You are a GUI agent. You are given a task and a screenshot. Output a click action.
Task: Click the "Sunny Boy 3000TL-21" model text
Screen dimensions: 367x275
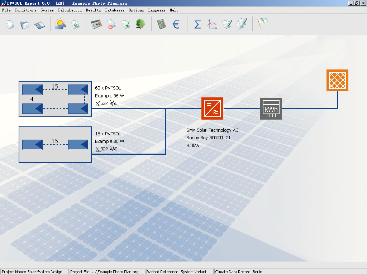pos(209,138)
